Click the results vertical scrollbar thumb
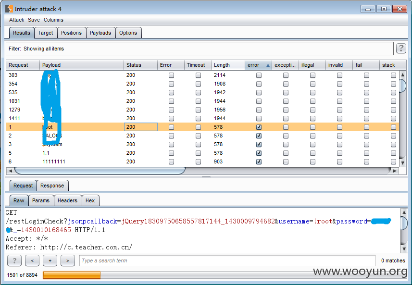 coord(402,86)
